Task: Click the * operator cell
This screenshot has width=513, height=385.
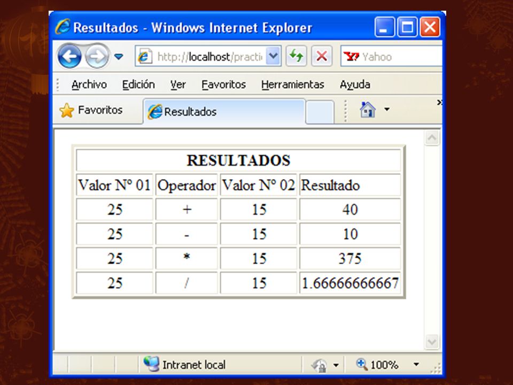Action: pos(186,259)
